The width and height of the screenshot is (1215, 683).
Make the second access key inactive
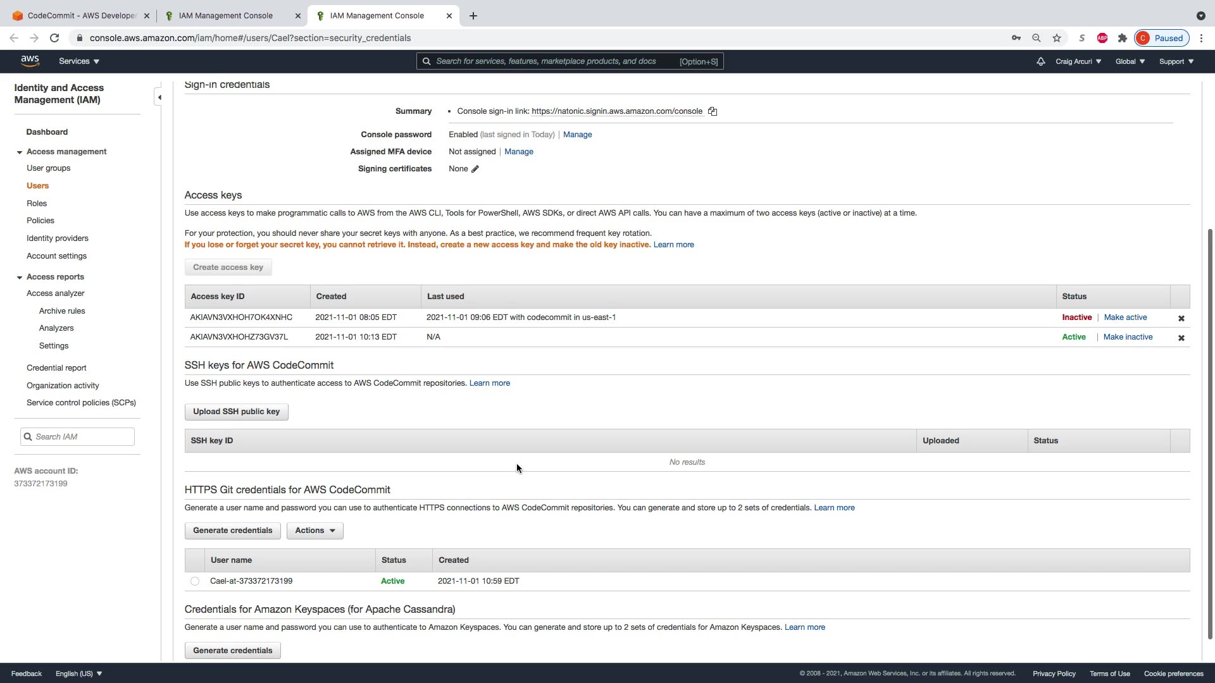coord(1128,337)
